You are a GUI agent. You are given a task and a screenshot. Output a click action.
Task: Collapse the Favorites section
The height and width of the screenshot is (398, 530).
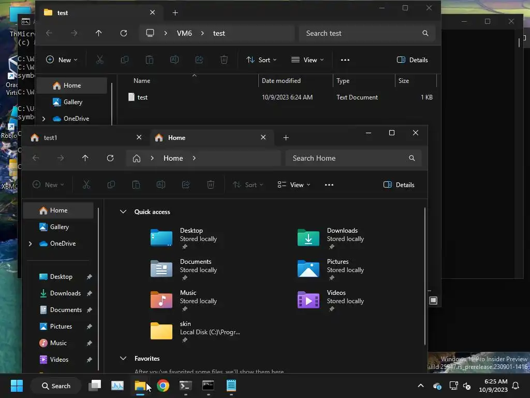coord(123,359)
